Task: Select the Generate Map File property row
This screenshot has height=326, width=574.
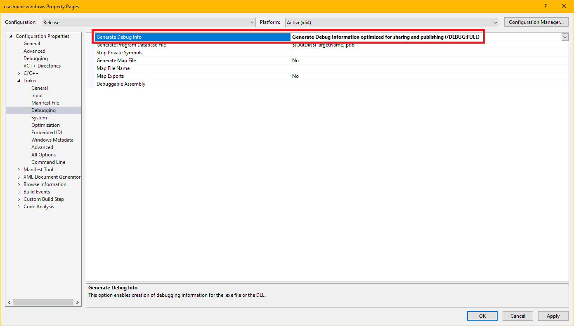Action: point(116,61)
